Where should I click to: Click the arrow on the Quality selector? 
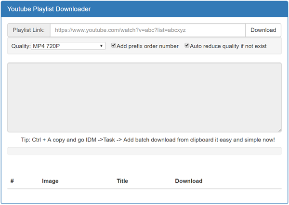(102, 46)
